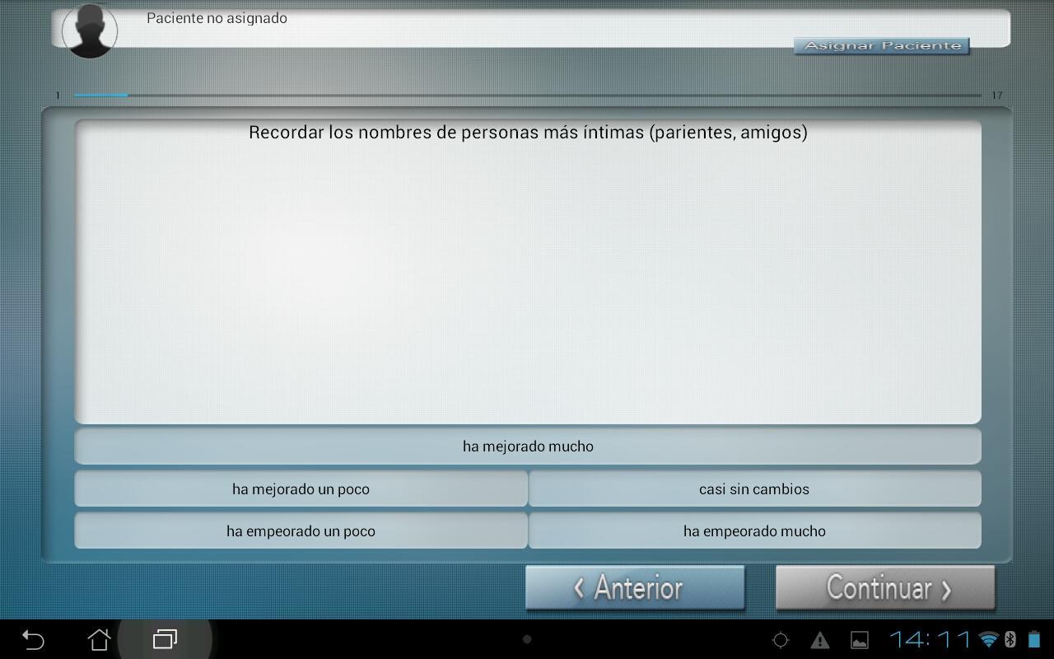Tap the 'Paciente no asignado' label
1054x659 pixels.
217,18
